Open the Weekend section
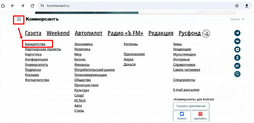254x123 pixels. 58,33
